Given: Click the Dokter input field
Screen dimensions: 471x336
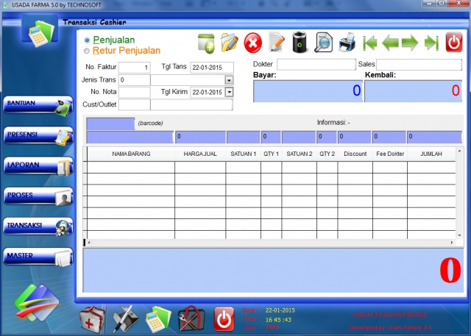Looking at the screenshot, I should point(316,65).
